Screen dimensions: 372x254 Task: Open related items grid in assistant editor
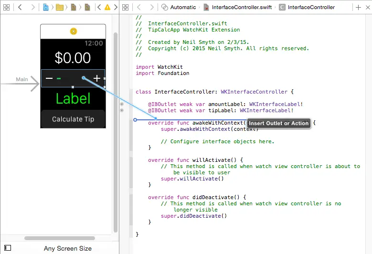pos(125,7)
